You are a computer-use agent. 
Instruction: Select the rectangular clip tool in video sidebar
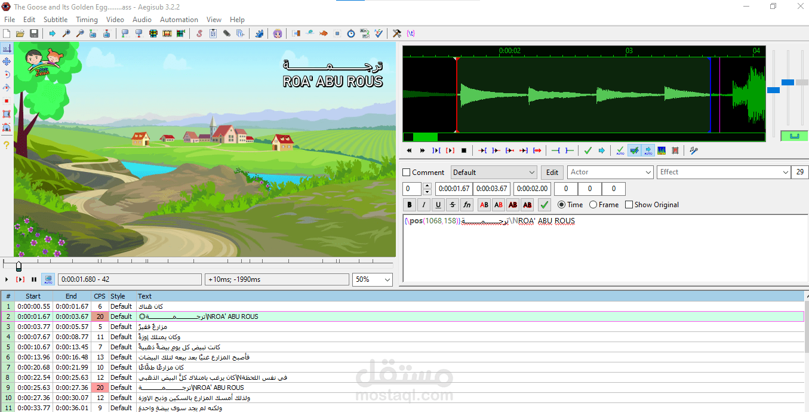pos(7,114)
